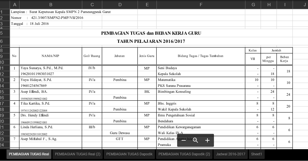Click the zoom out minus icon
This screenshot has height=161, width=308.
coord(184,140)
